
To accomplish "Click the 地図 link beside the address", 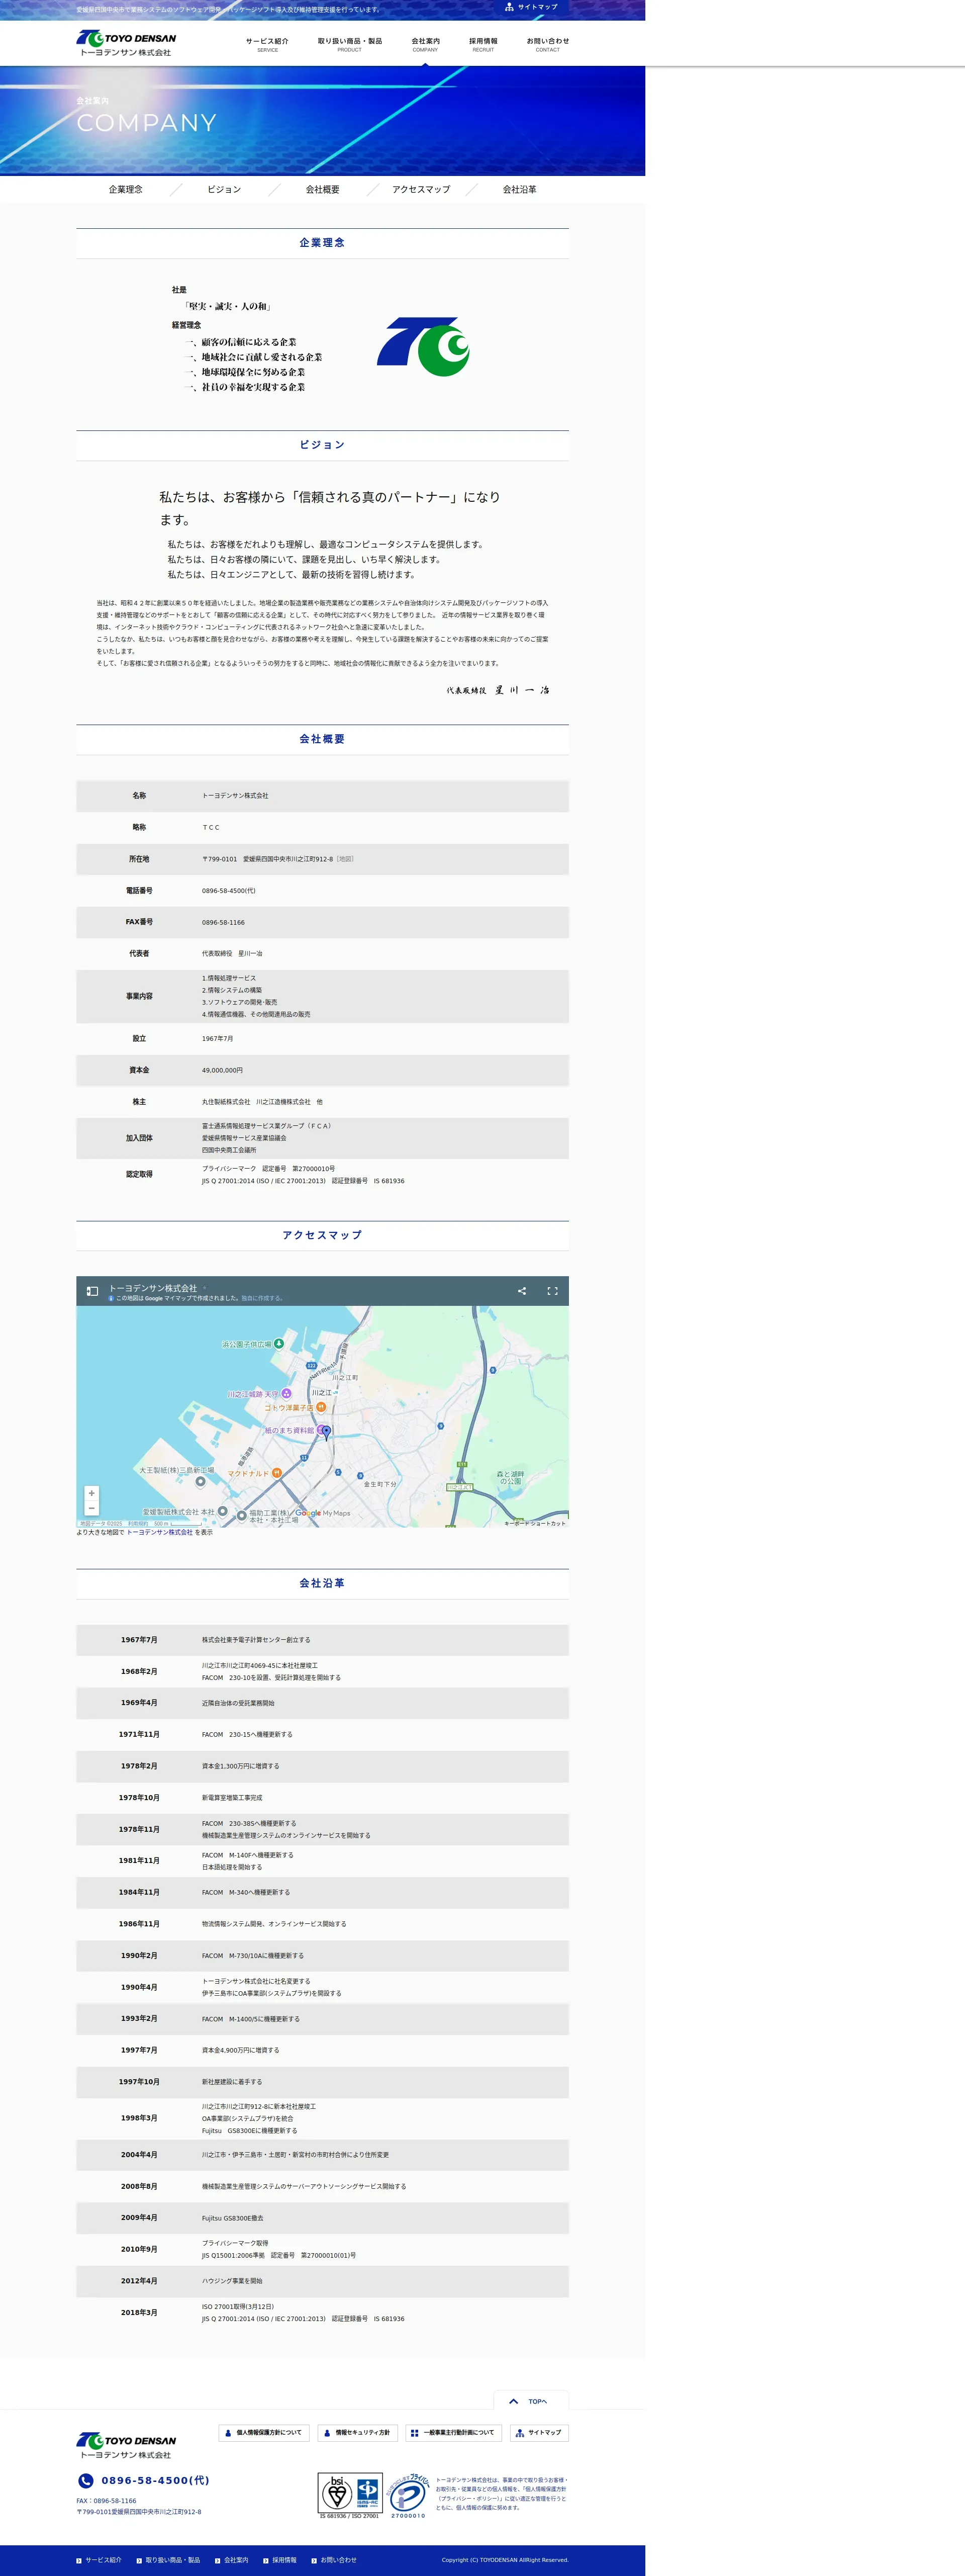I will (345, 859).
